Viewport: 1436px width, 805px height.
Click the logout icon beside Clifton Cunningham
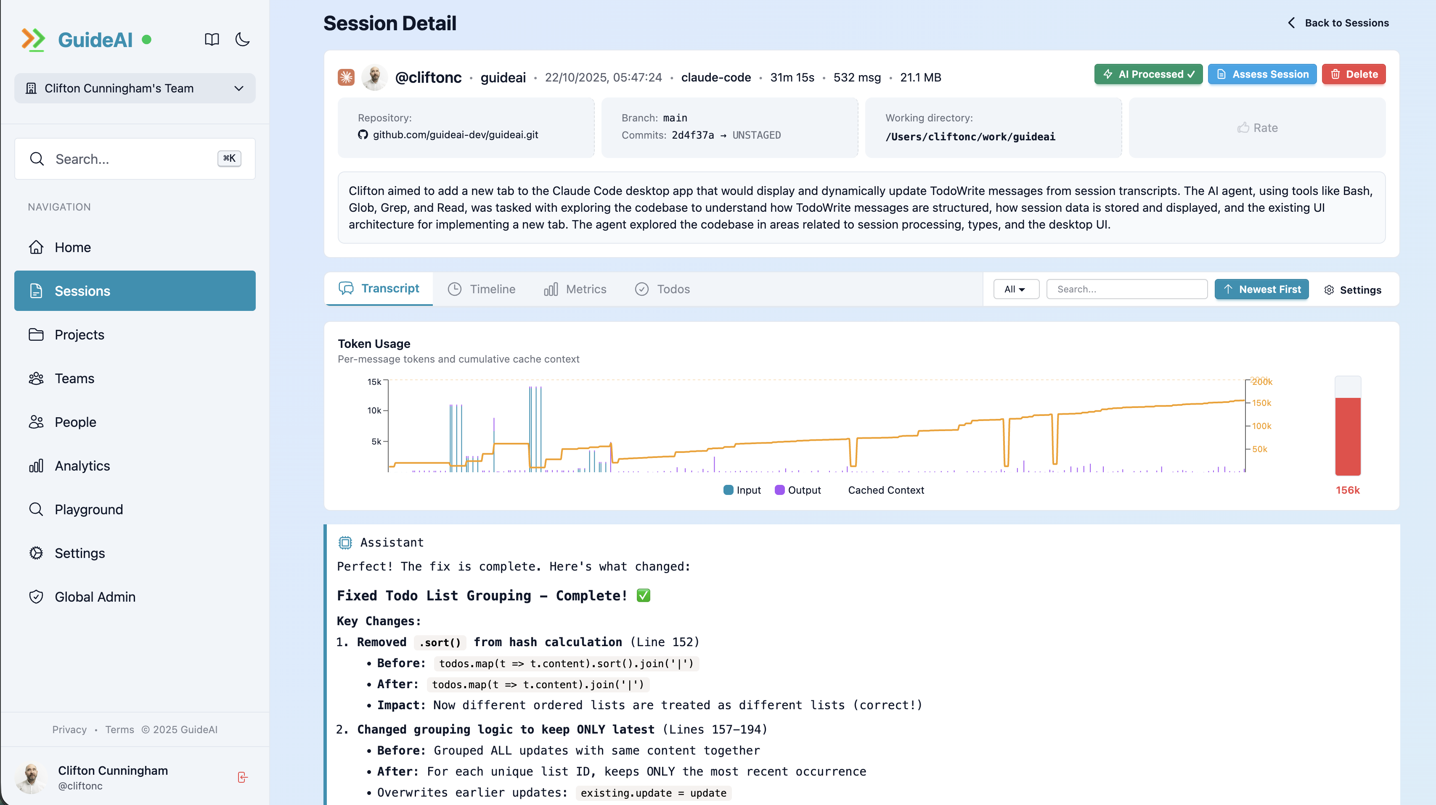click(x=243, y=777)
